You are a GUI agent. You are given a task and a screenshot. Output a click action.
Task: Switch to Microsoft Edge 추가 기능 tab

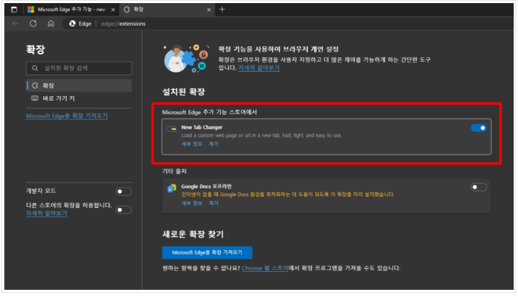pos(71,10)
